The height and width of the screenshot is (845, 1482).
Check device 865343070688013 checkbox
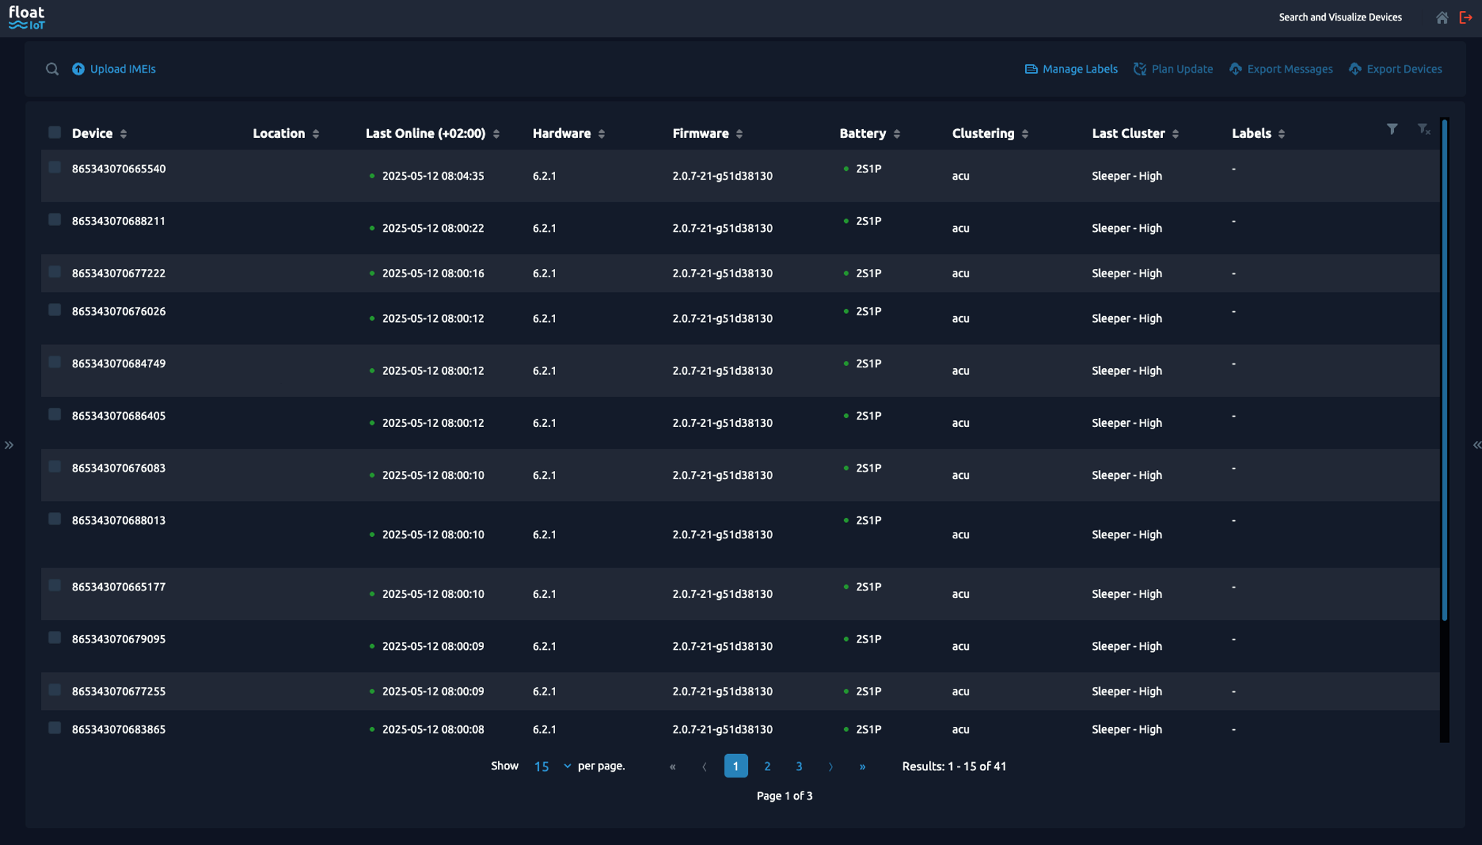pyautogui.click(x=54, y=519)
